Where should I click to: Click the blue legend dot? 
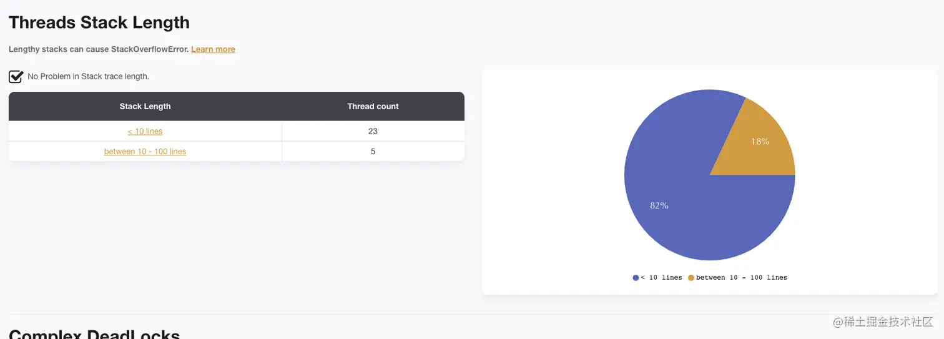coord(636,278)
